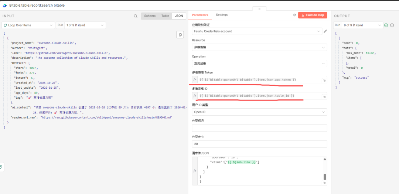Edit Feishu credentials with pencil icon

325,31
